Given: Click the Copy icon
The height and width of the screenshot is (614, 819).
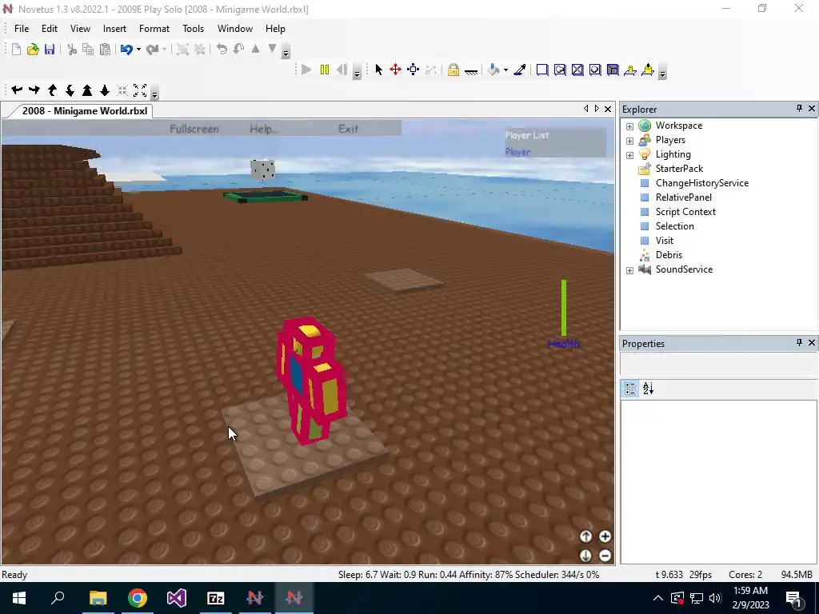Looking at the screenshot, I should click(88, 49).
